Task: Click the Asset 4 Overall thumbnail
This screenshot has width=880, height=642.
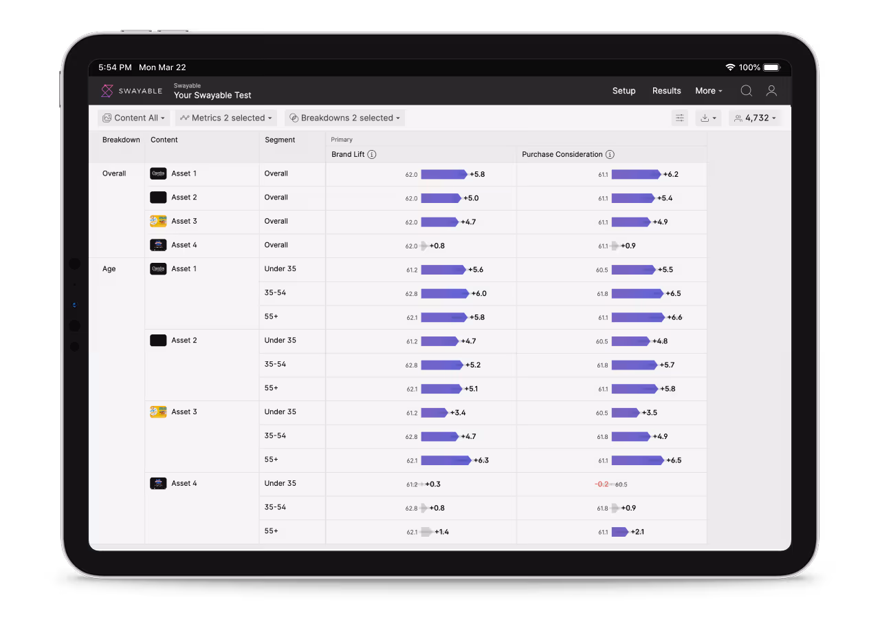Action: point(158,245)
